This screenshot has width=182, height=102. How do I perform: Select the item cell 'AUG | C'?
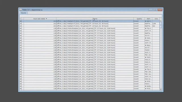click(148, 52)
